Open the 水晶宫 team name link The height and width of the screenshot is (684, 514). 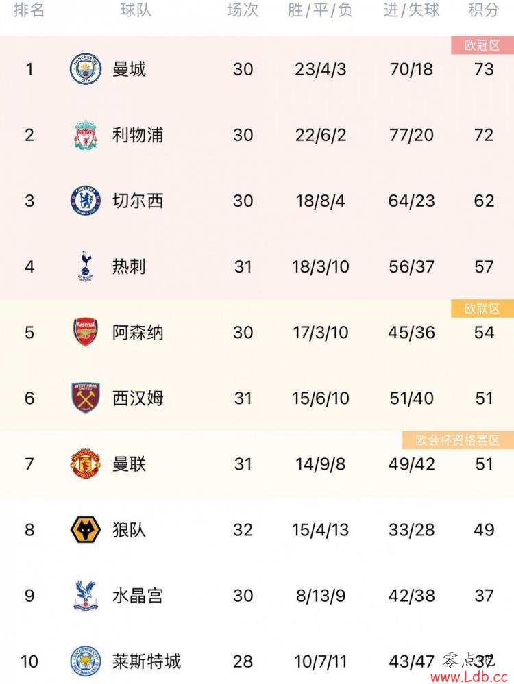coord(138,596)
